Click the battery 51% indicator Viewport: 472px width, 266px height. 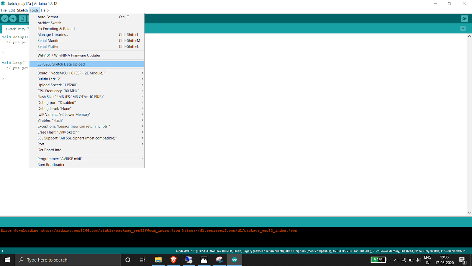coord(378,260)
